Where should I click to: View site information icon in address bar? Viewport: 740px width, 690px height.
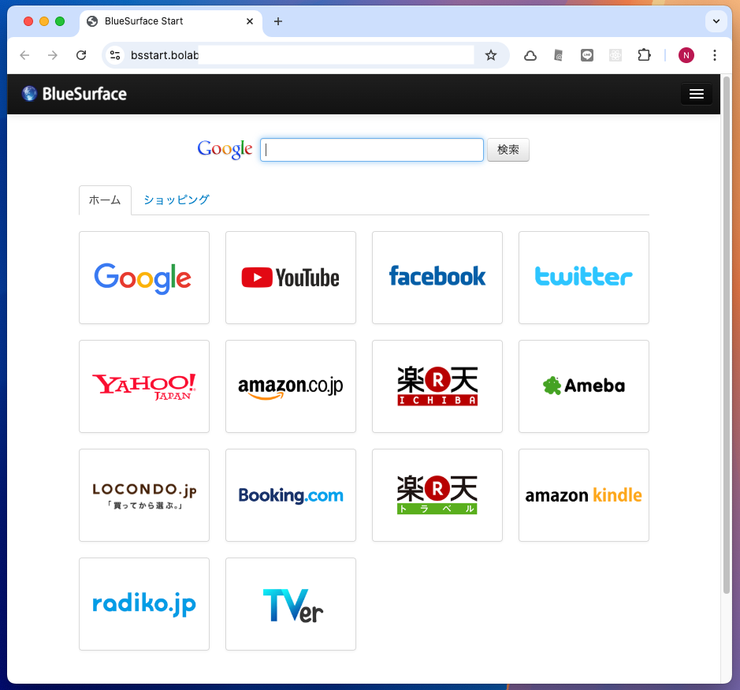tap(115, 55)
